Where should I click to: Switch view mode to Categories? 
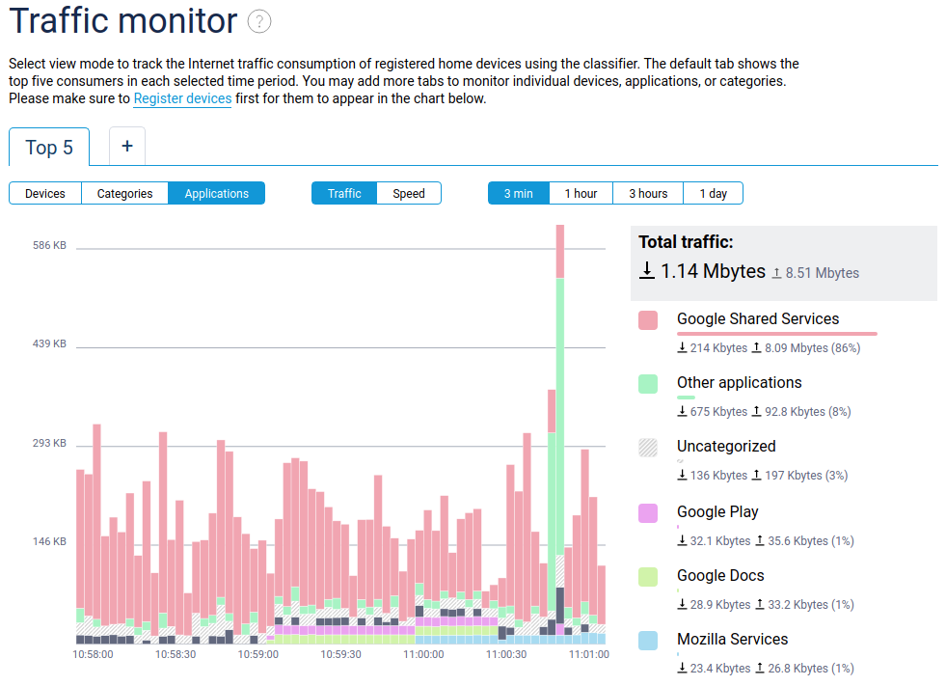tap(124, 194)
